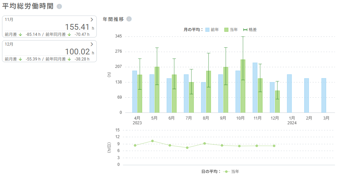
Task: Click the green 12月 当年 bar
Action: [x=277, y=101]
